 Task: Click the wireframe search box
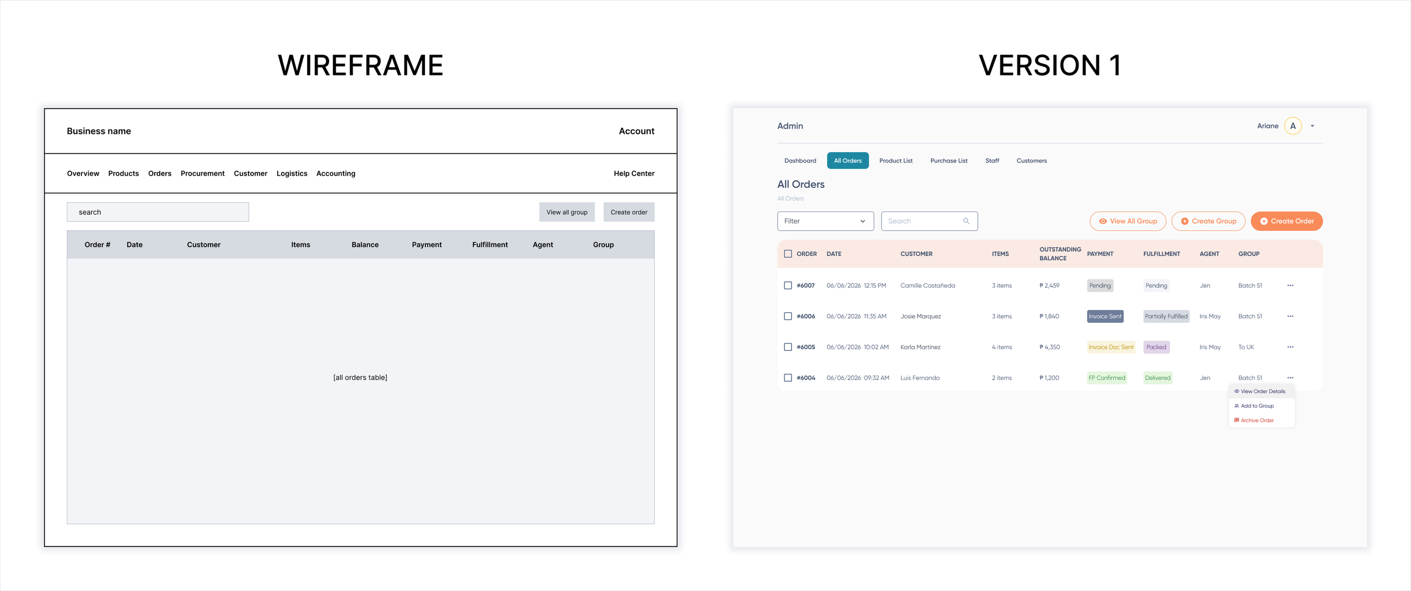[x=158, y=212]
